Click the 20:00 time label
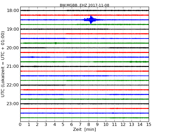 point(13,48)
